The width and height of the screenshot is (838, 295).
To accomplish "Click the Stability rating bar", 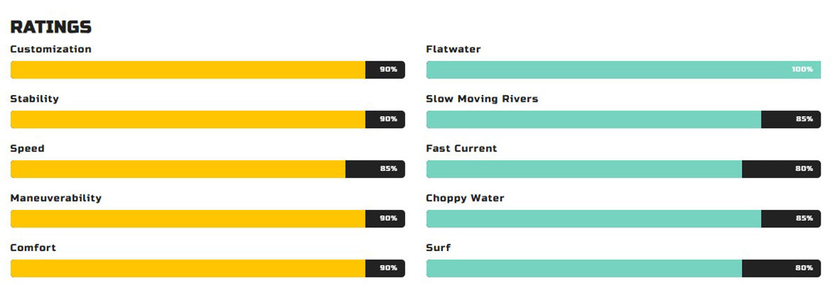I will 207,119.
